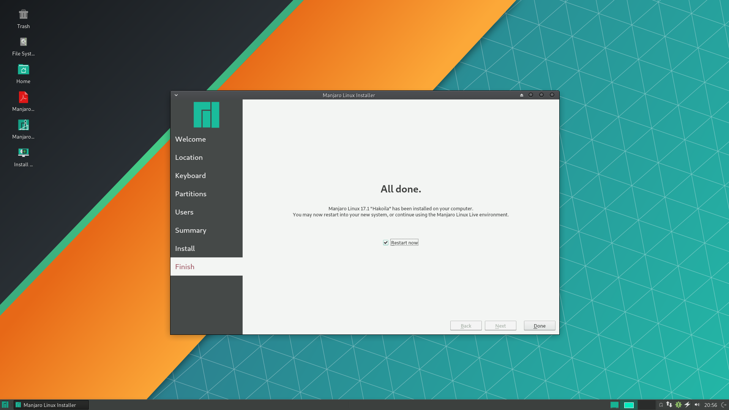Close the installer window
This screenshot has width=729, height=410.
point(552,95)
